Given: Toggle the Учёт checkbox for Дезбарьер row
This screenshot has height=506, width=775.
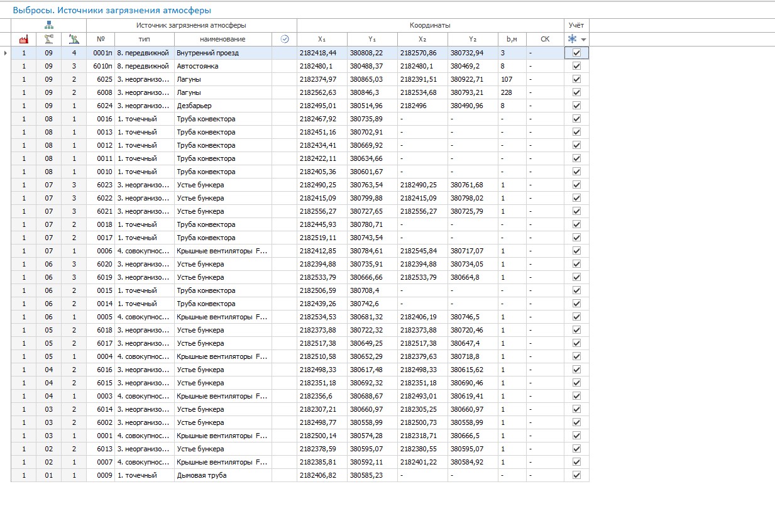Looking at the screenshot, I should [576, 106].
